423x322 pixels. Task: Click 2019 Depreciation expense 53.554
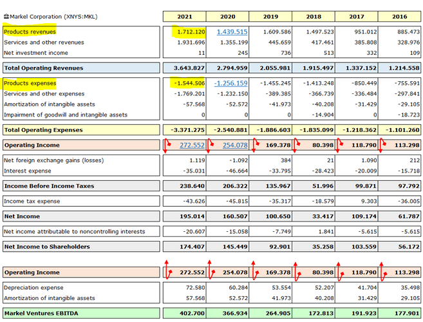(x=281, y=288)
